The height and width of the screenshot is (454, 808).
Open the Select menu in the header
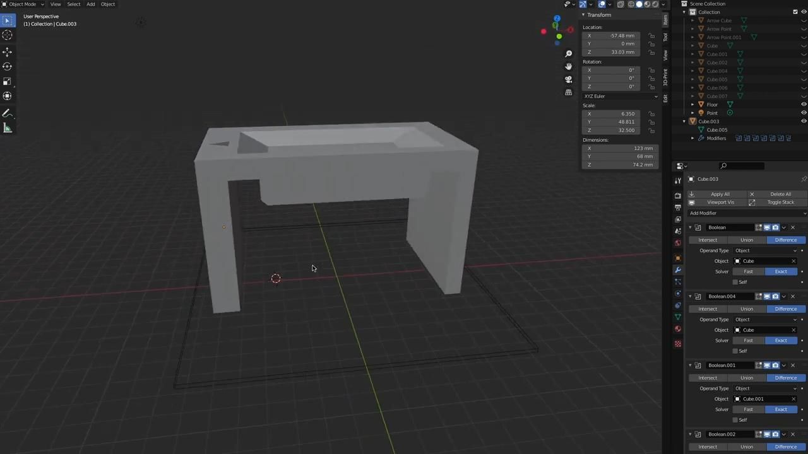click(73, 4)
